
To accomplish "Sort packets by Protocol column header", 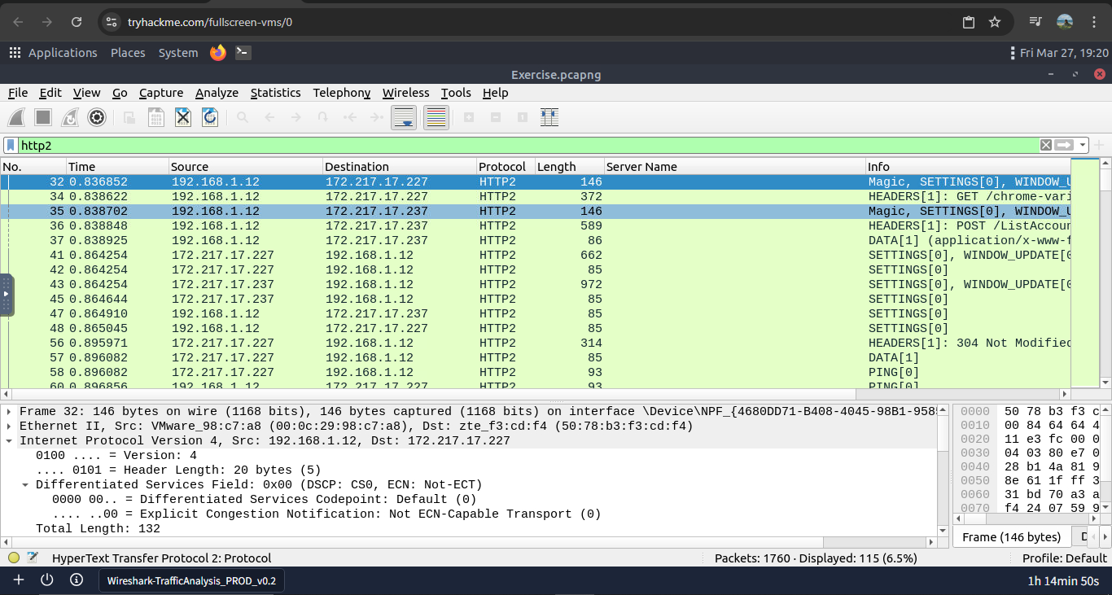I will click(502, 166).
